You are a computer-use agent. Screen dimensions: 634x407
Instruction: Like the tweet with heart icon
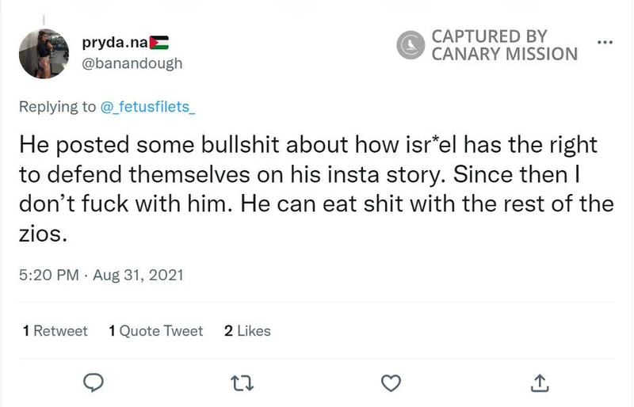coord(390,382)
